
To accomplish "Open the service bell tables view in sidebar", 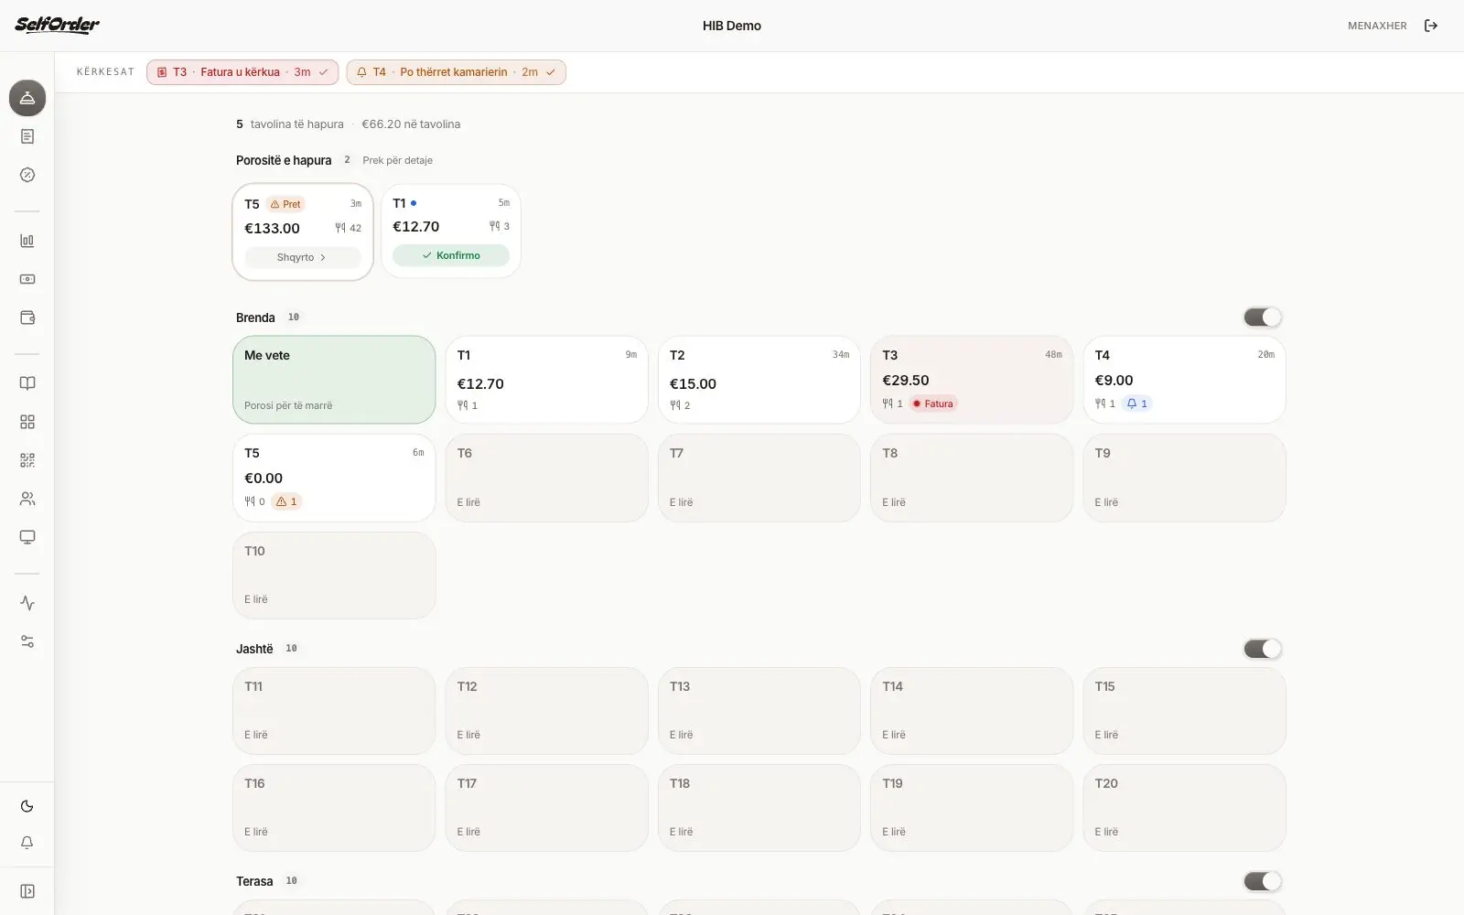I will 27,98.
